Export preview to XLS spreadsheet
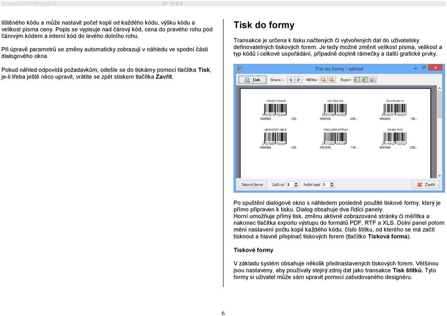The image size is (447, 316). [x=365, y=80]
